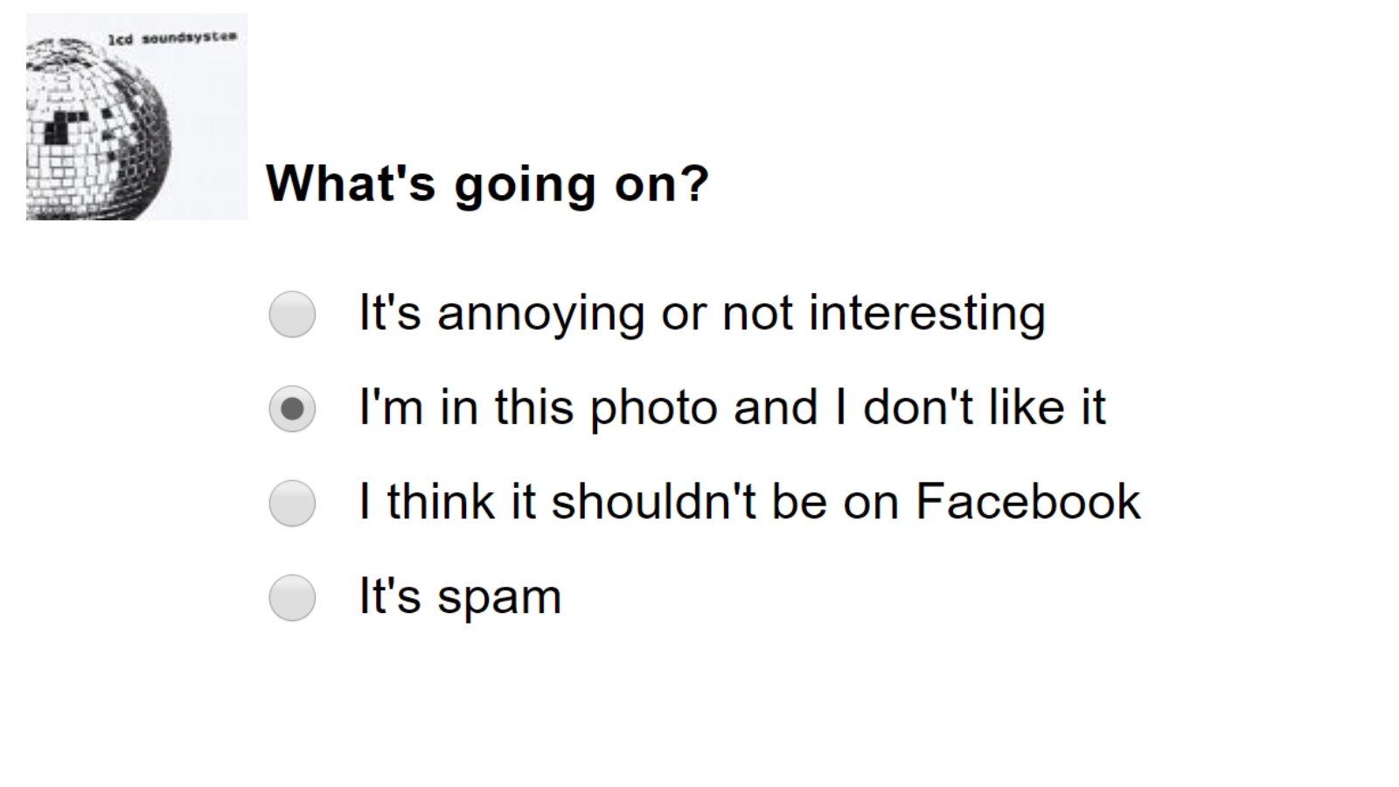
Task: Choose the "I think it shouldn't be on Facebook" radio button
Action: coord(292,503)
